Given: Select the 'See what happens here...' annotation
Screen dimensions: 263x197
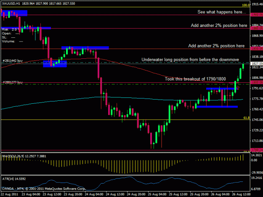Looking at the screenshot, I should [222, 12].
